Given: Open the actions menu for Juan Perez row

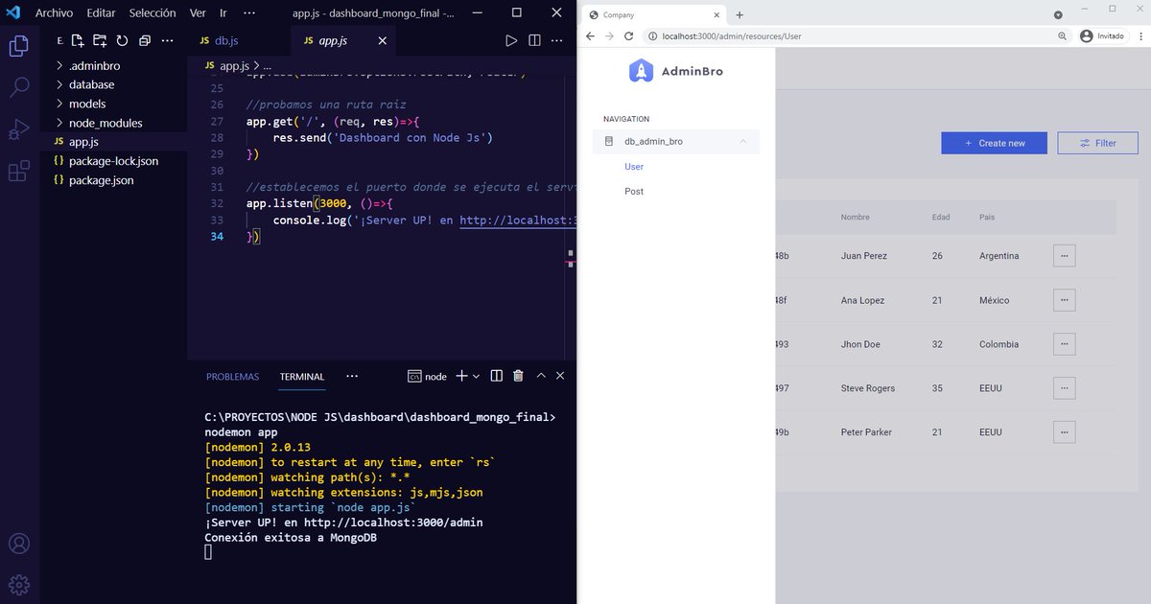Looking at the screenshot, I should coord(1064,256).
